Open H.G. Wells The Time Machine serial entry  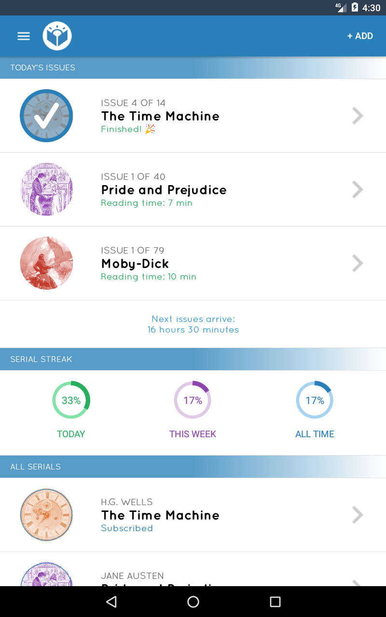(160, 515)
